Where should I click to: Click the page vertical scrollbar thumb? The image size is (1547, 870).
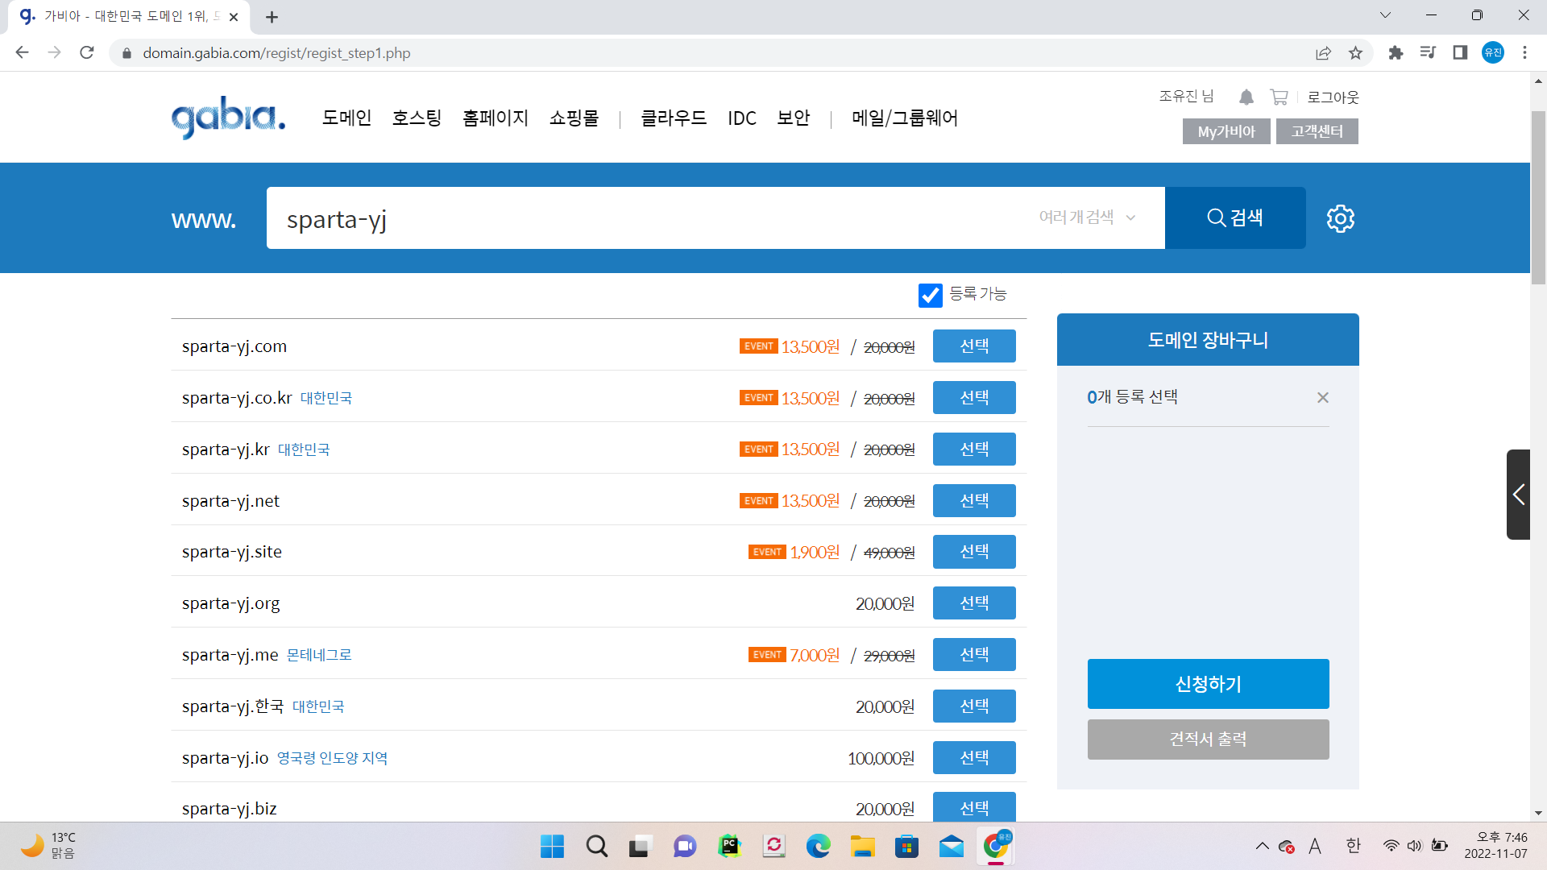click(x=1538, y=197)
